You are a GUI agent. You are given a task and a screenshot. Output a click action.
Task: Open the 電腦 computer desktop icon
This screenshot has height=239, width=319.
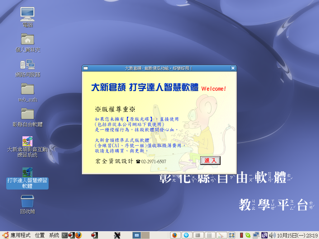click(27, 14)
